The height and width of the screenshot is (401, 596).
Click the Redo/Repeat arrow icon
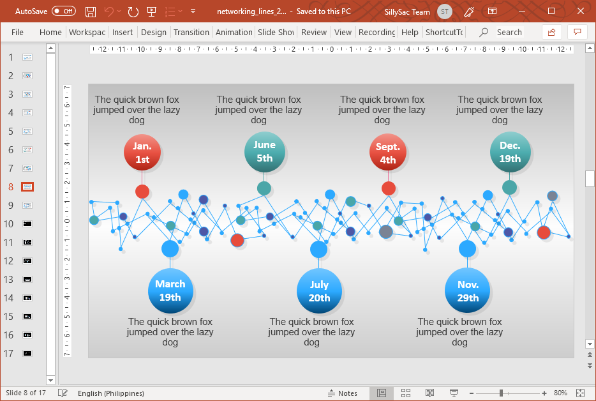[133, 11]
